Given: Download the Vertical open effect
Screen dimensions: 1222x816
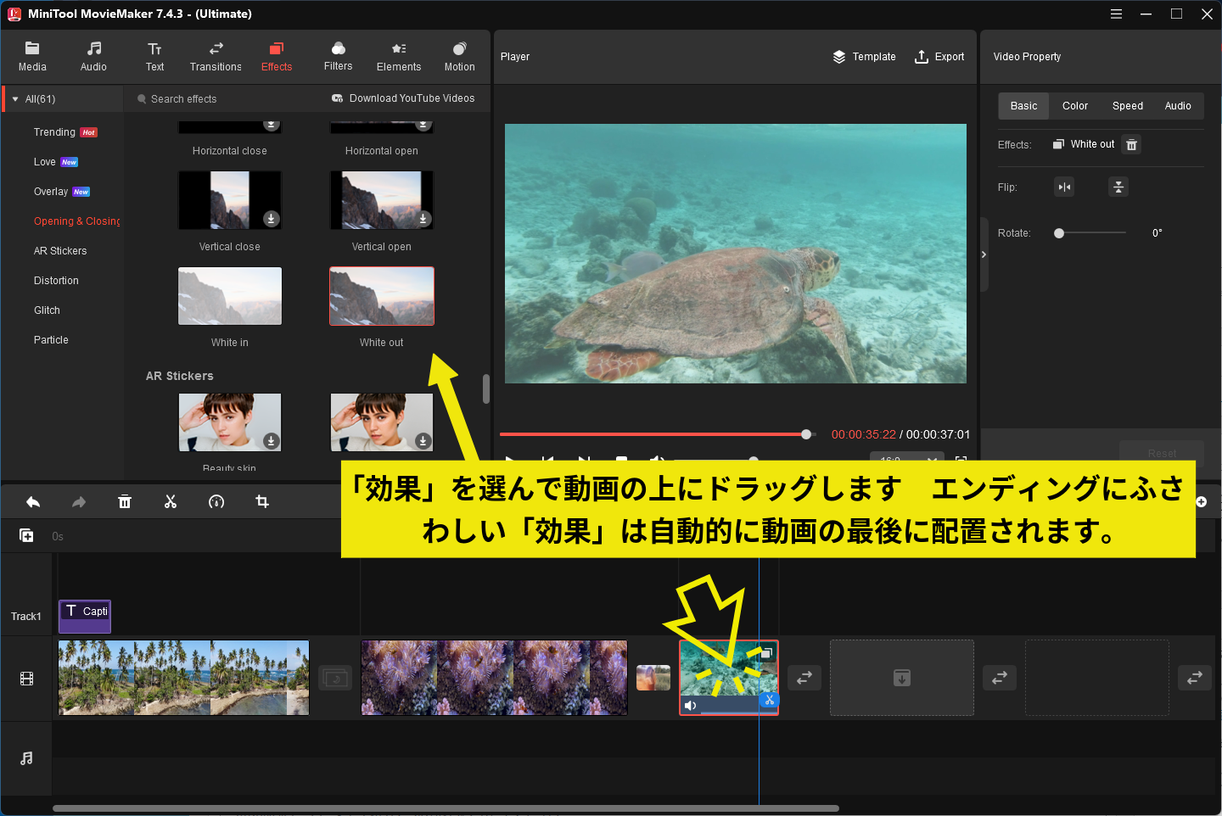Looking at the screenshot, I should coord(423,219).
